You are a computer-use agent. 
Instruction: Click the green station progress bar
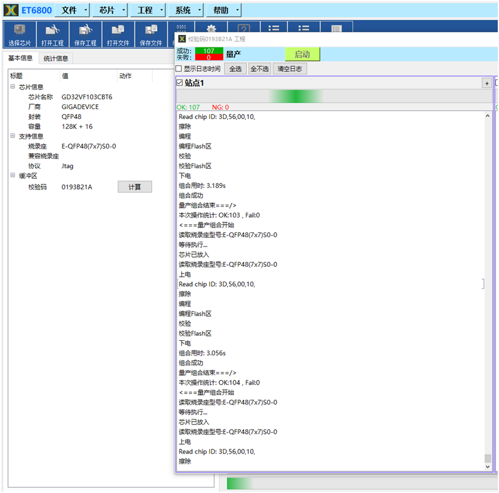tap(296, 96)
